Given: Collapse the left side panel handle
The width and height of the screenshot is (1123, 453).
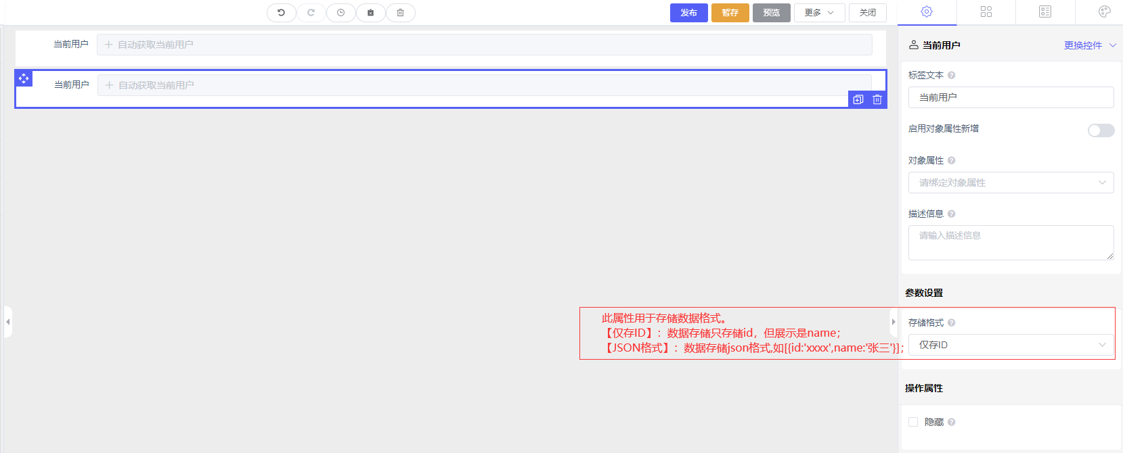Looking at the screenshot, I should click(x=7, y=322).
